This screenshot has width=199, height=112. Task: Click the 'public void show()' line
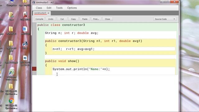click(62, 61)
